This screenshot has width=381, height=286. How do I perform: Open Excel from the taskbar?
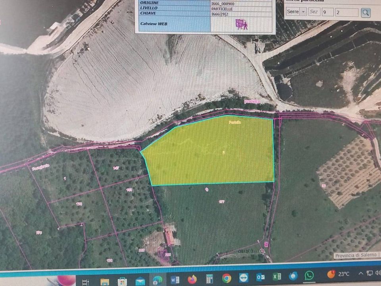[277, 276]
